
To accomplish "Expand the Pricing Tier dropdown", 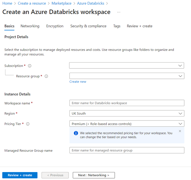I will (126, 124).
